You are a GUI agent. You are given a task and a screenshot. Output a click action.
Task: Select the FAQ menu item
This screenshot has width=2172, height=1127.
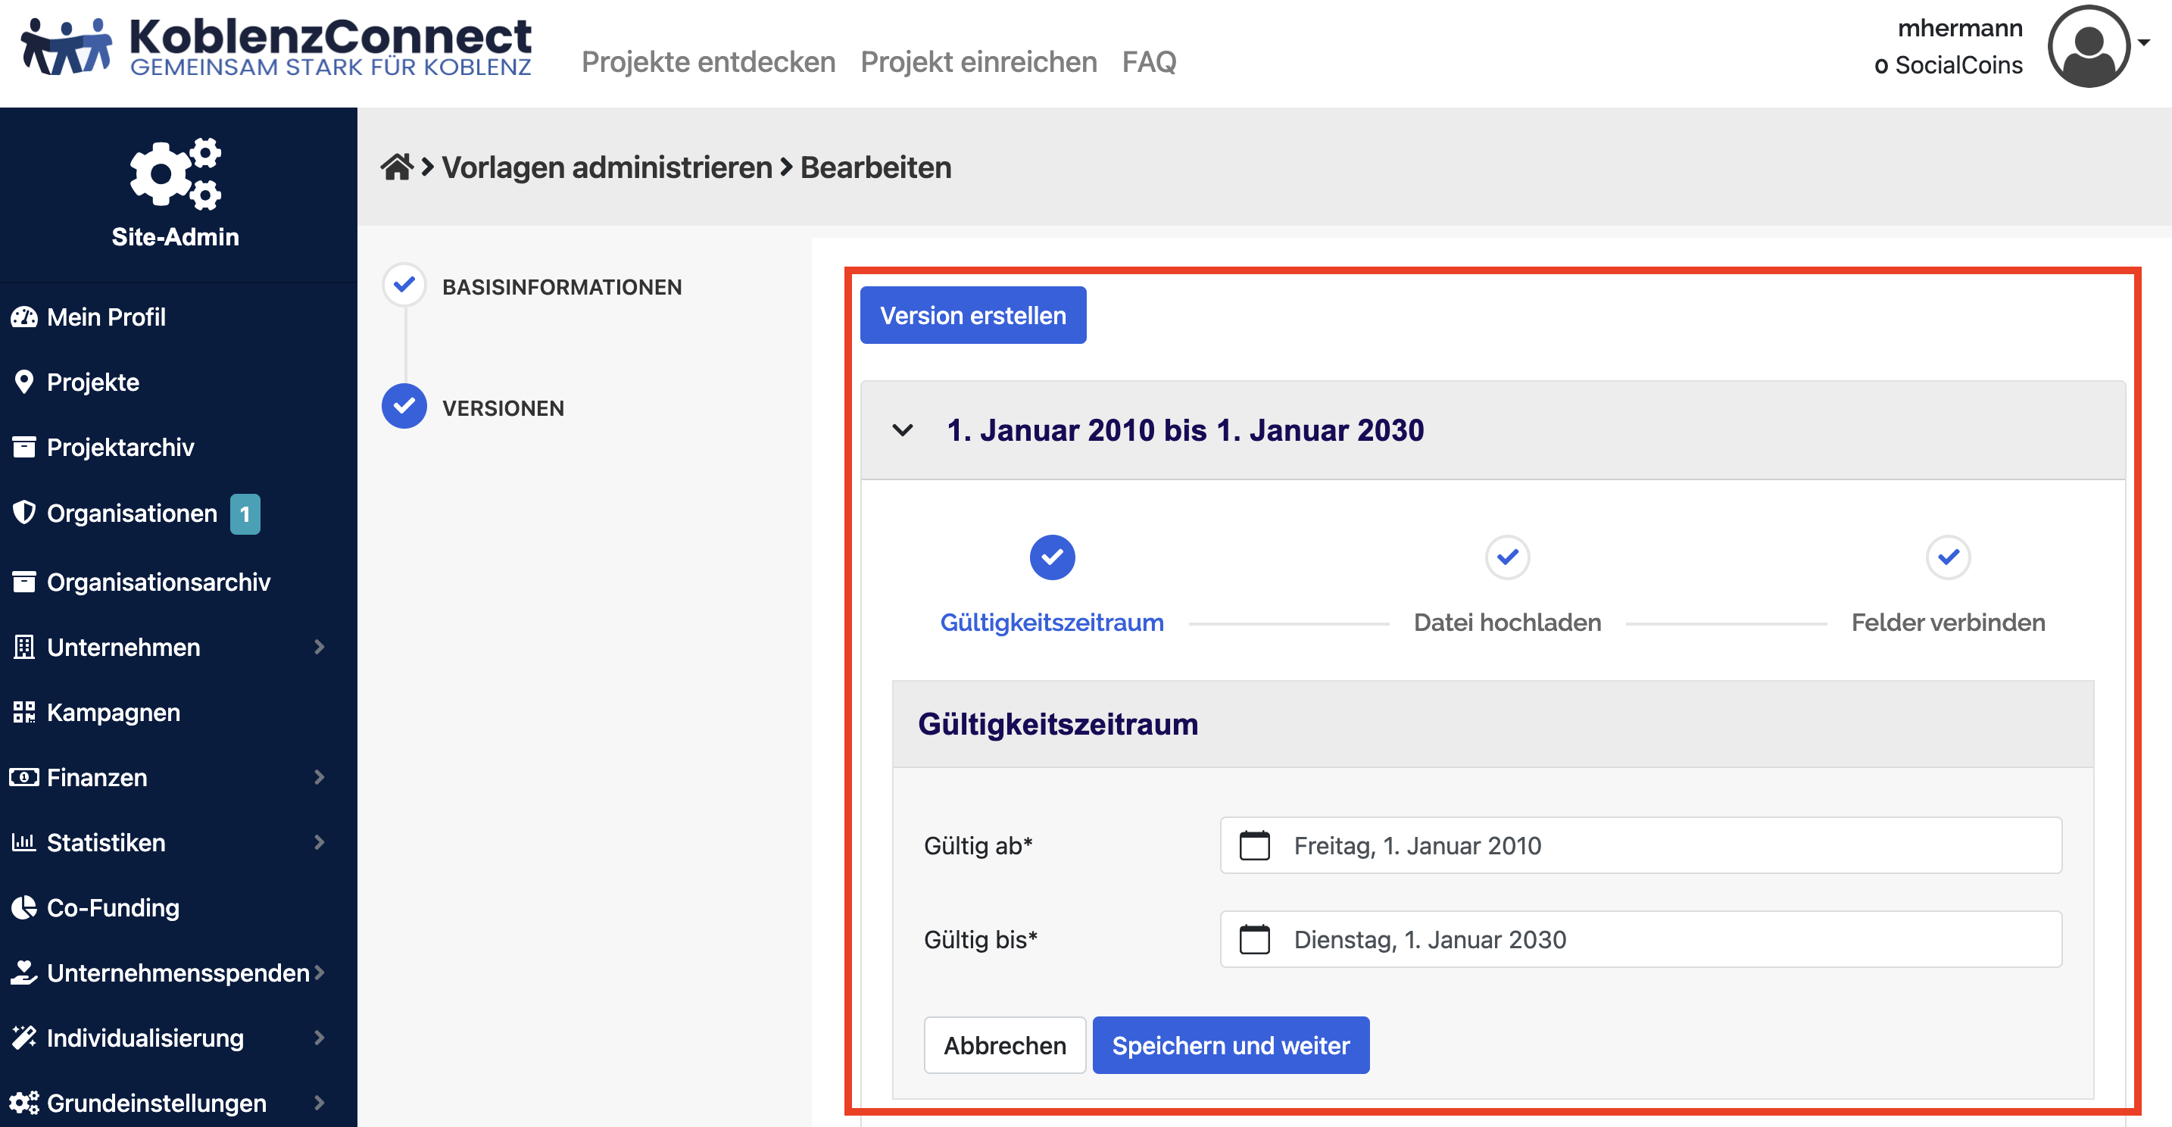(1148, 61)
